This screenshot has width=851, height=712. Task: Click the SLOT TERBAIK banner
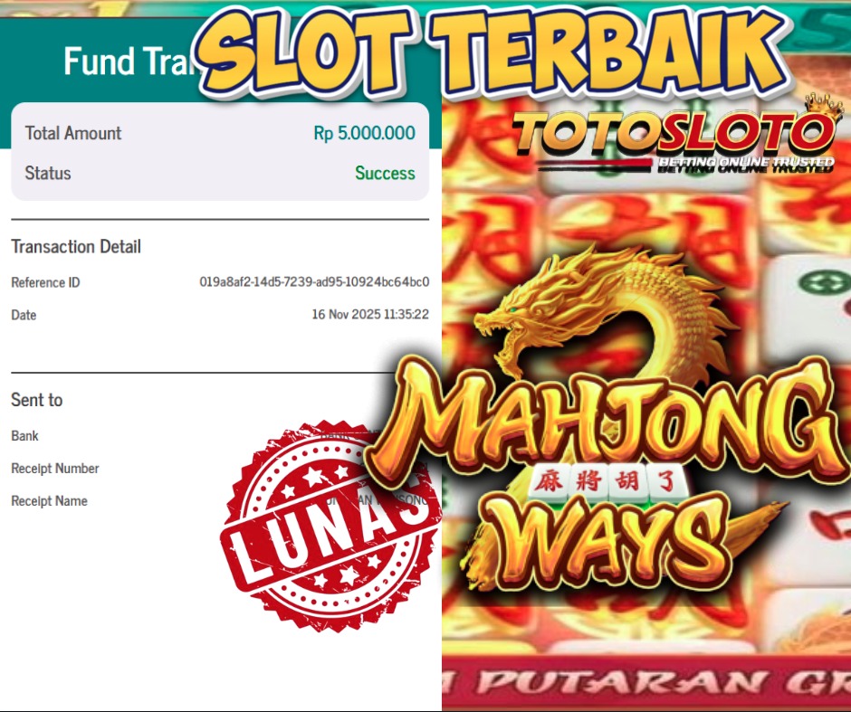click(492, 52)
